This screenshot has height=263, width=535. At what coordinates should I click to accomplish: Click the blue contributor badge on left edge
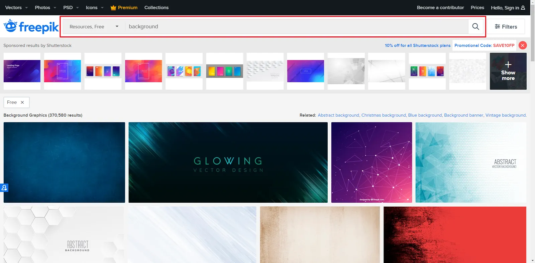pyautogui.click(x=4, y=188)
